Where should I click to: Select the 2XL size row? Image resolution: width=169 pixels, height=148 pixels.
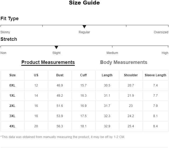(12, 106)
